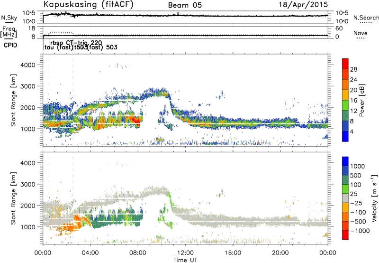This screenshot has width=379, height=263.
Task: Click the '16:00' time axis tick label
Action: click(233, 253)
